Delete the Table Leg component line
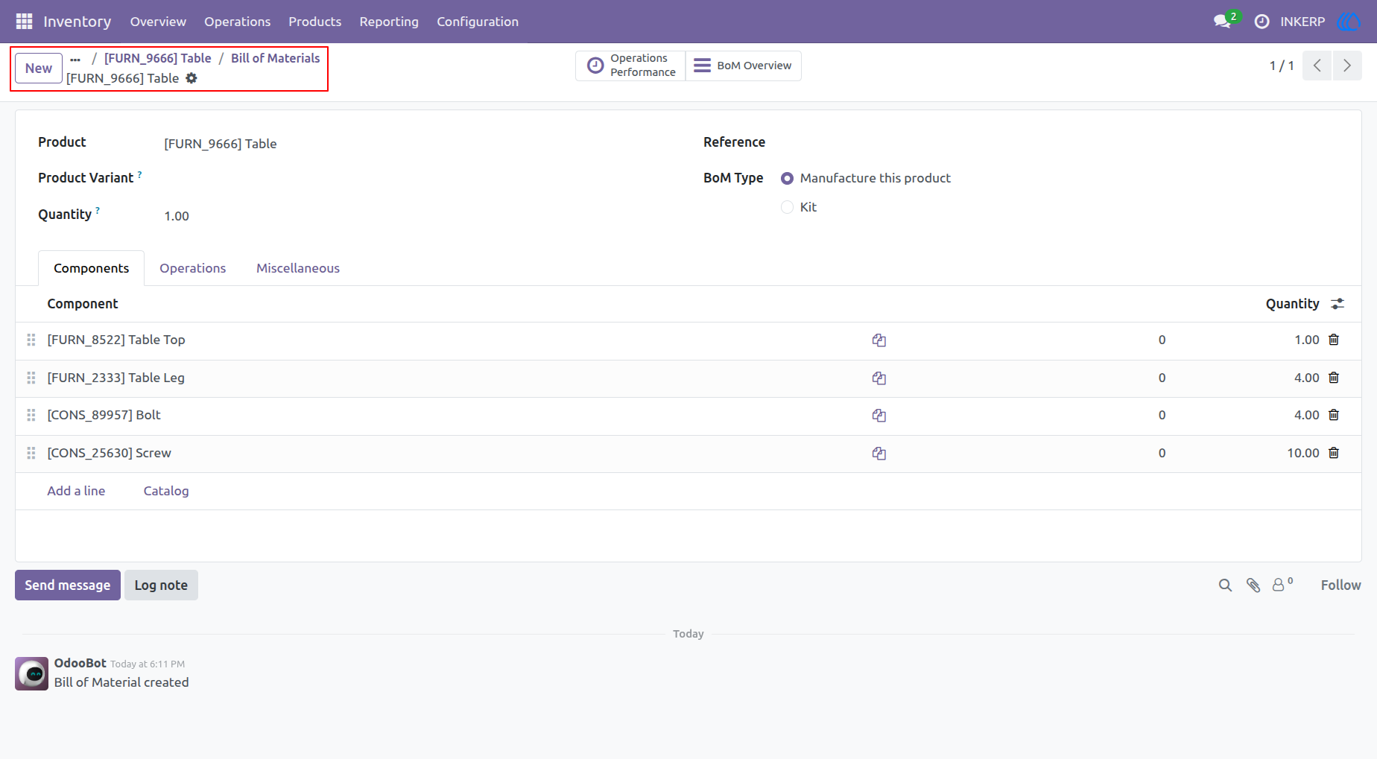Viewport: 1377px width, 759px height. (1334, 378)
